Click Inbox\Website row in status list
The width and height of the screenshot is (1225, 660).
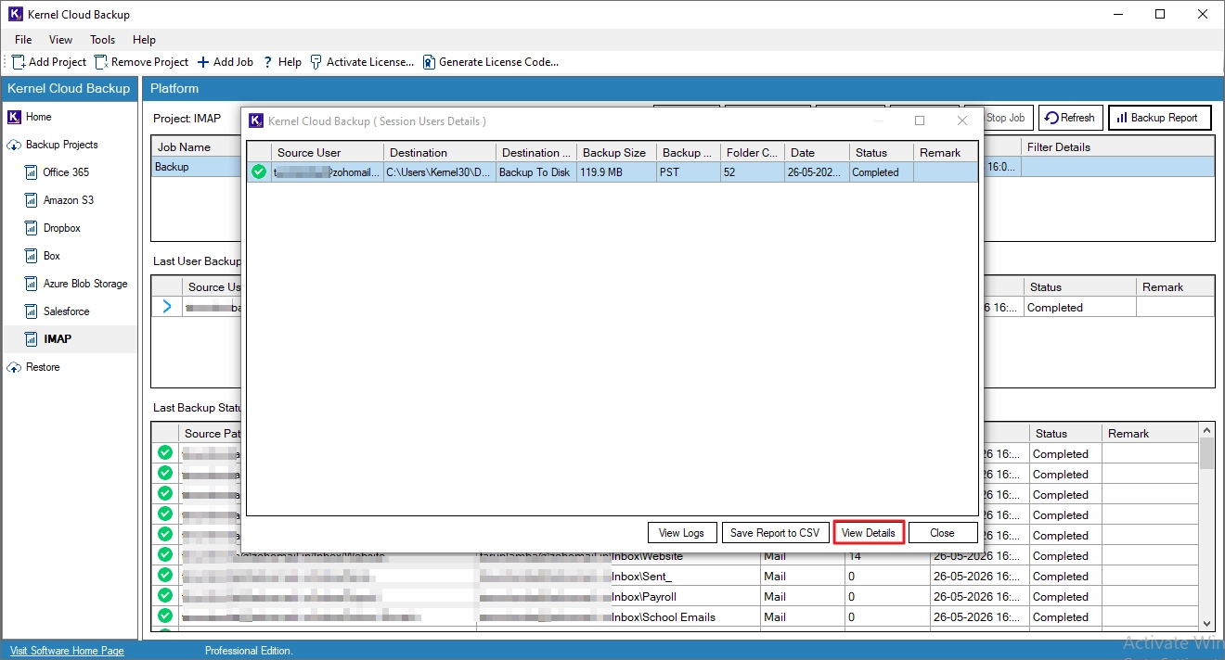(675, 556)
